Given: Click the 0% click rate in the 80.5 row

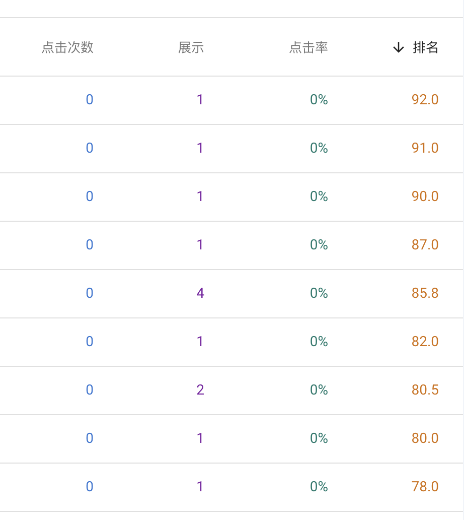Looking at the screenshot, I should 319,390.
